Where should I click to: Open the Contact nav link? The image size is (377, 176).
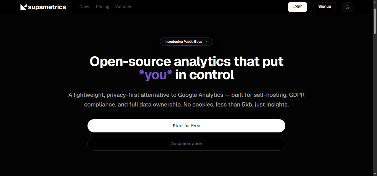124,7
